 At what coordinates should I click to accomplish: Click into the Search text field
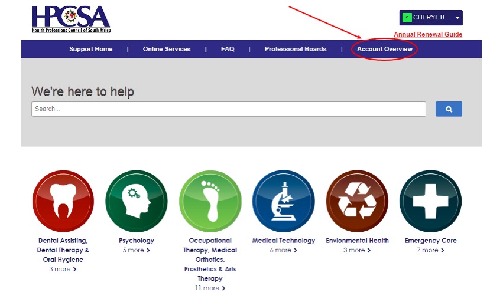pyautogui.click(x=228, y=109)
